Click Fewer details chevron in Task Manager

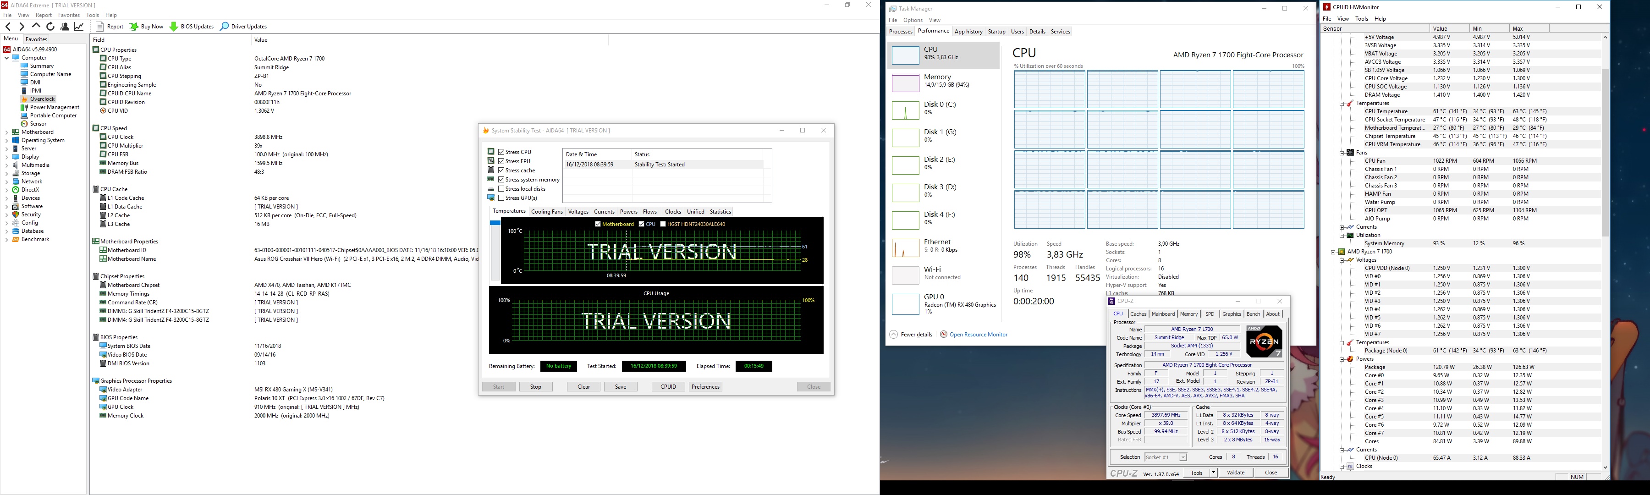pos(894,334)
